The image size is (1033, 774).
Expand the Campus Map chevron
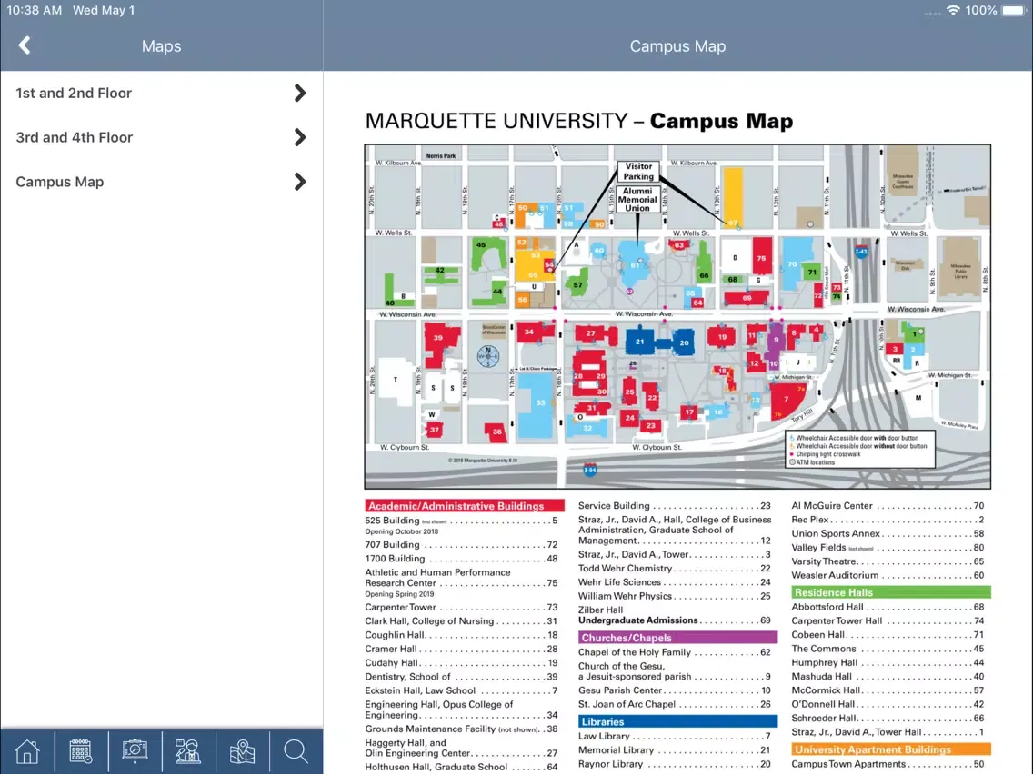[300, 182]
